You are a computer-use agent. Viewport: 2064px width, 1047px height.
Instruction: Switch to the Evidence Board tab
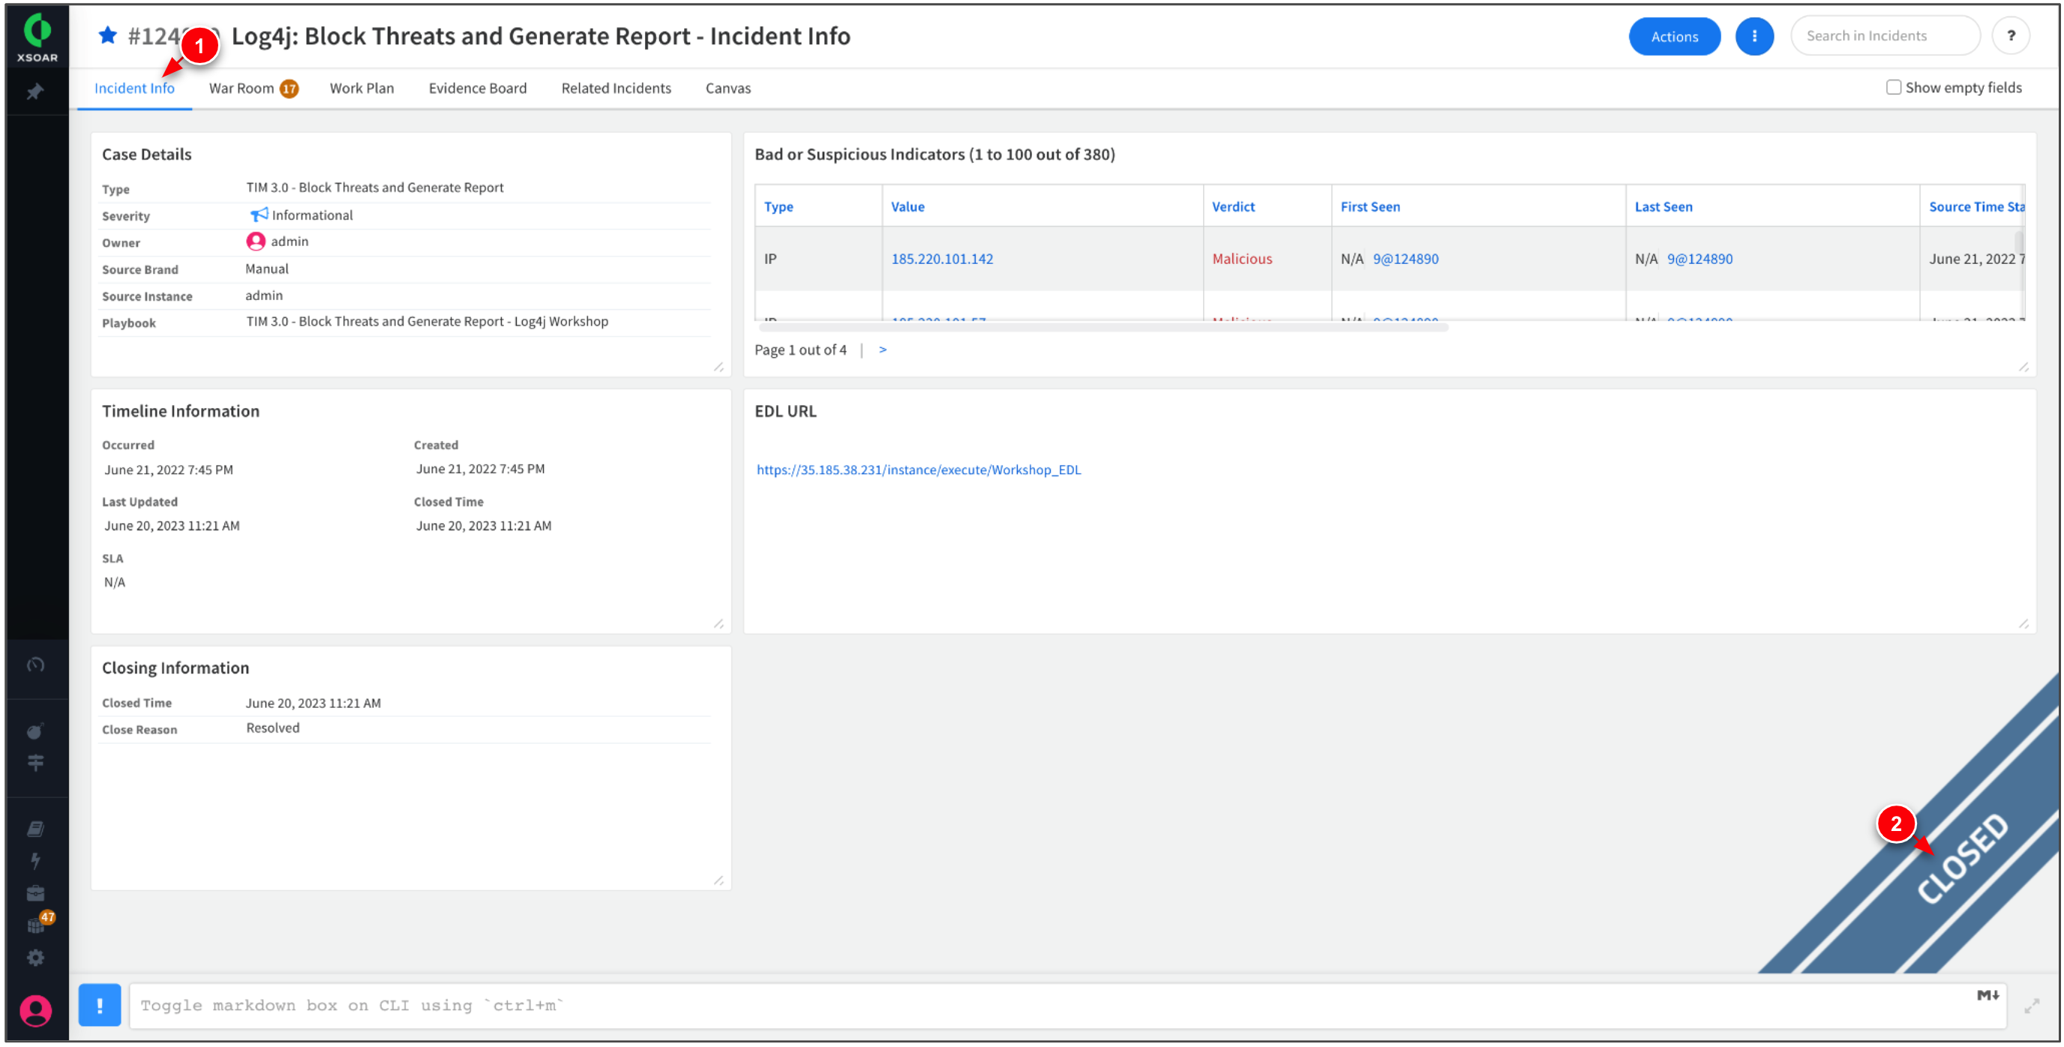coord(478,88)
